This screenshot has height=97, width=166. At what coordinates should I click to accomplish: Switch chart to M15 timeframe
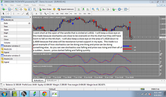click(x=62, y=14)
